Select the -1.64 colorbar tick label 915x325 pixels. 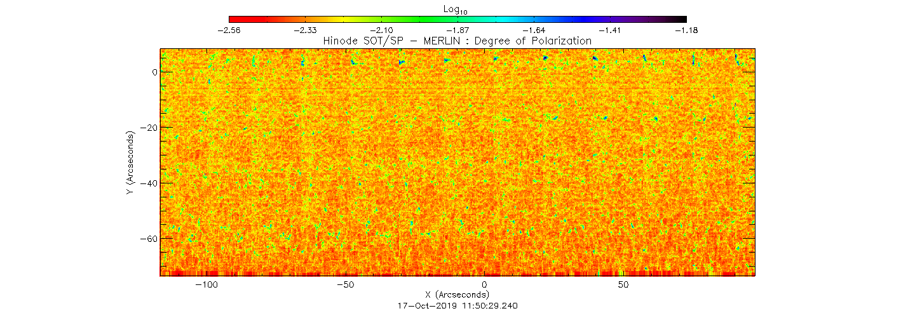pos(534,30)
